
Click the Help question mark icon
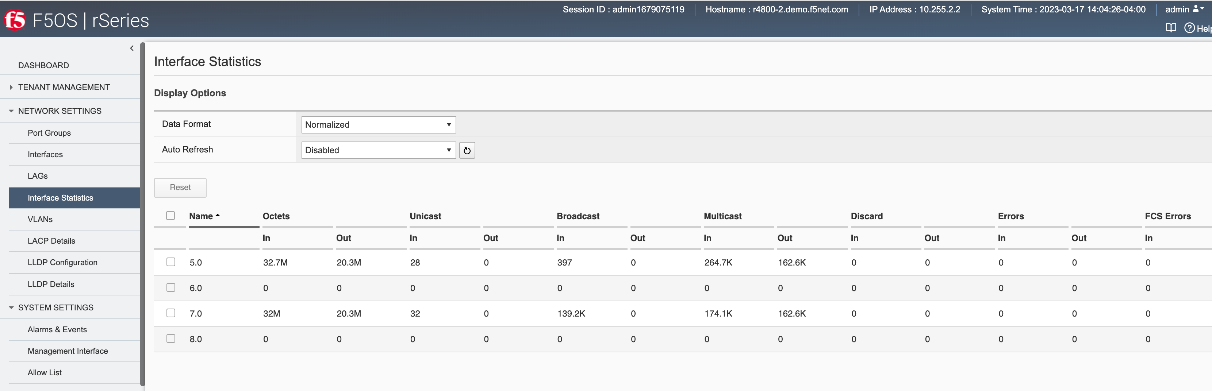pos(1189,28)
